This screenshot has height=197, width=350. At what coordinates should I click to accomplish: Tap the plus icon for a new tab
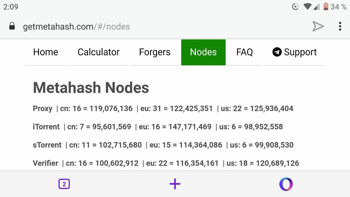pyautogui.click(x=175, y=184)
